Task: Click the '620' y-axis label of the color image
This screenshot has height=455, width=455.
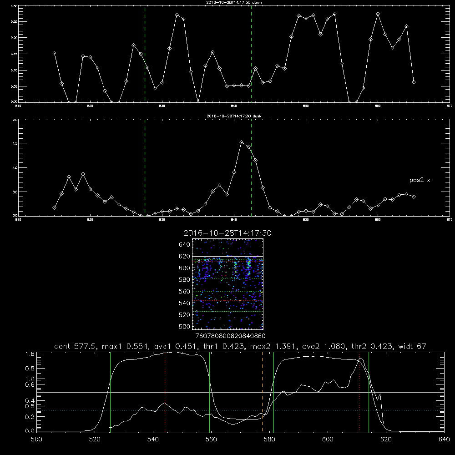Action: 185,256
